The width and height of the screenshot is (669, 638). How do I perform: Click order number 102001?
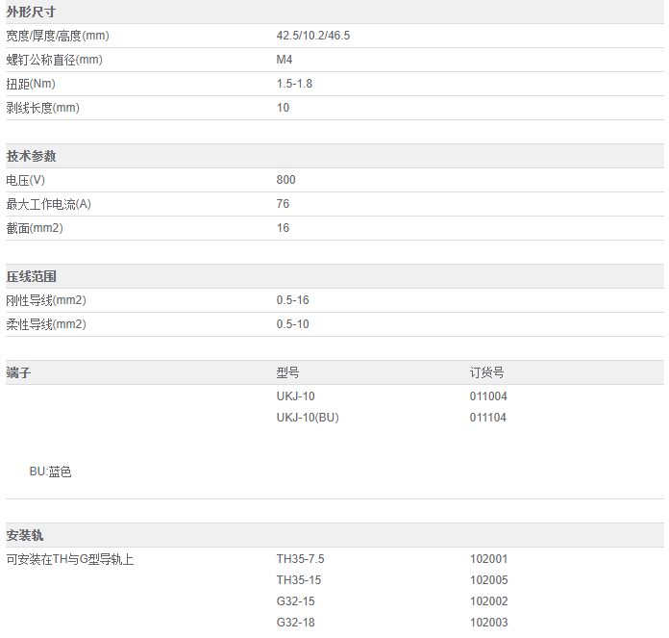(488, 559)
